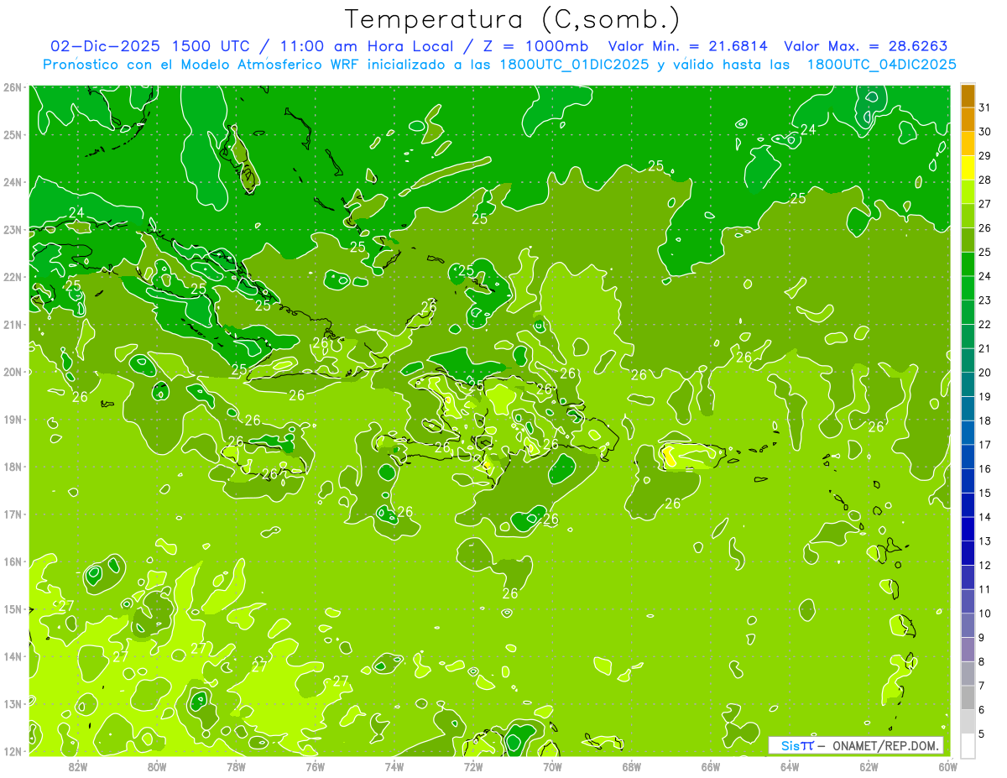Select "Valor Max. = 28.6263" text
Viewport: 1007px width, 778px height.
point(865,46)
